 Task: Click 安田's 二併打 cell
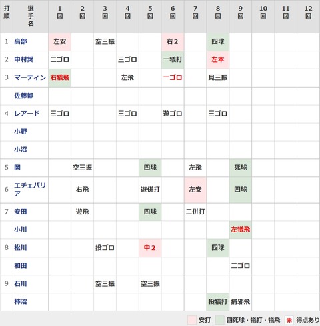195,212
